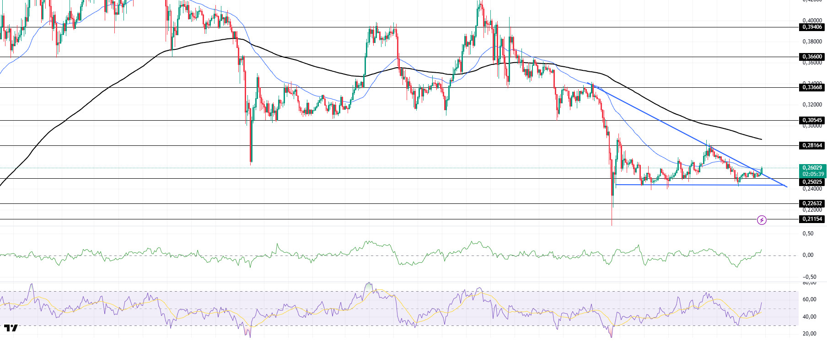Select the 0,21154 price level label

click(812, 219)
